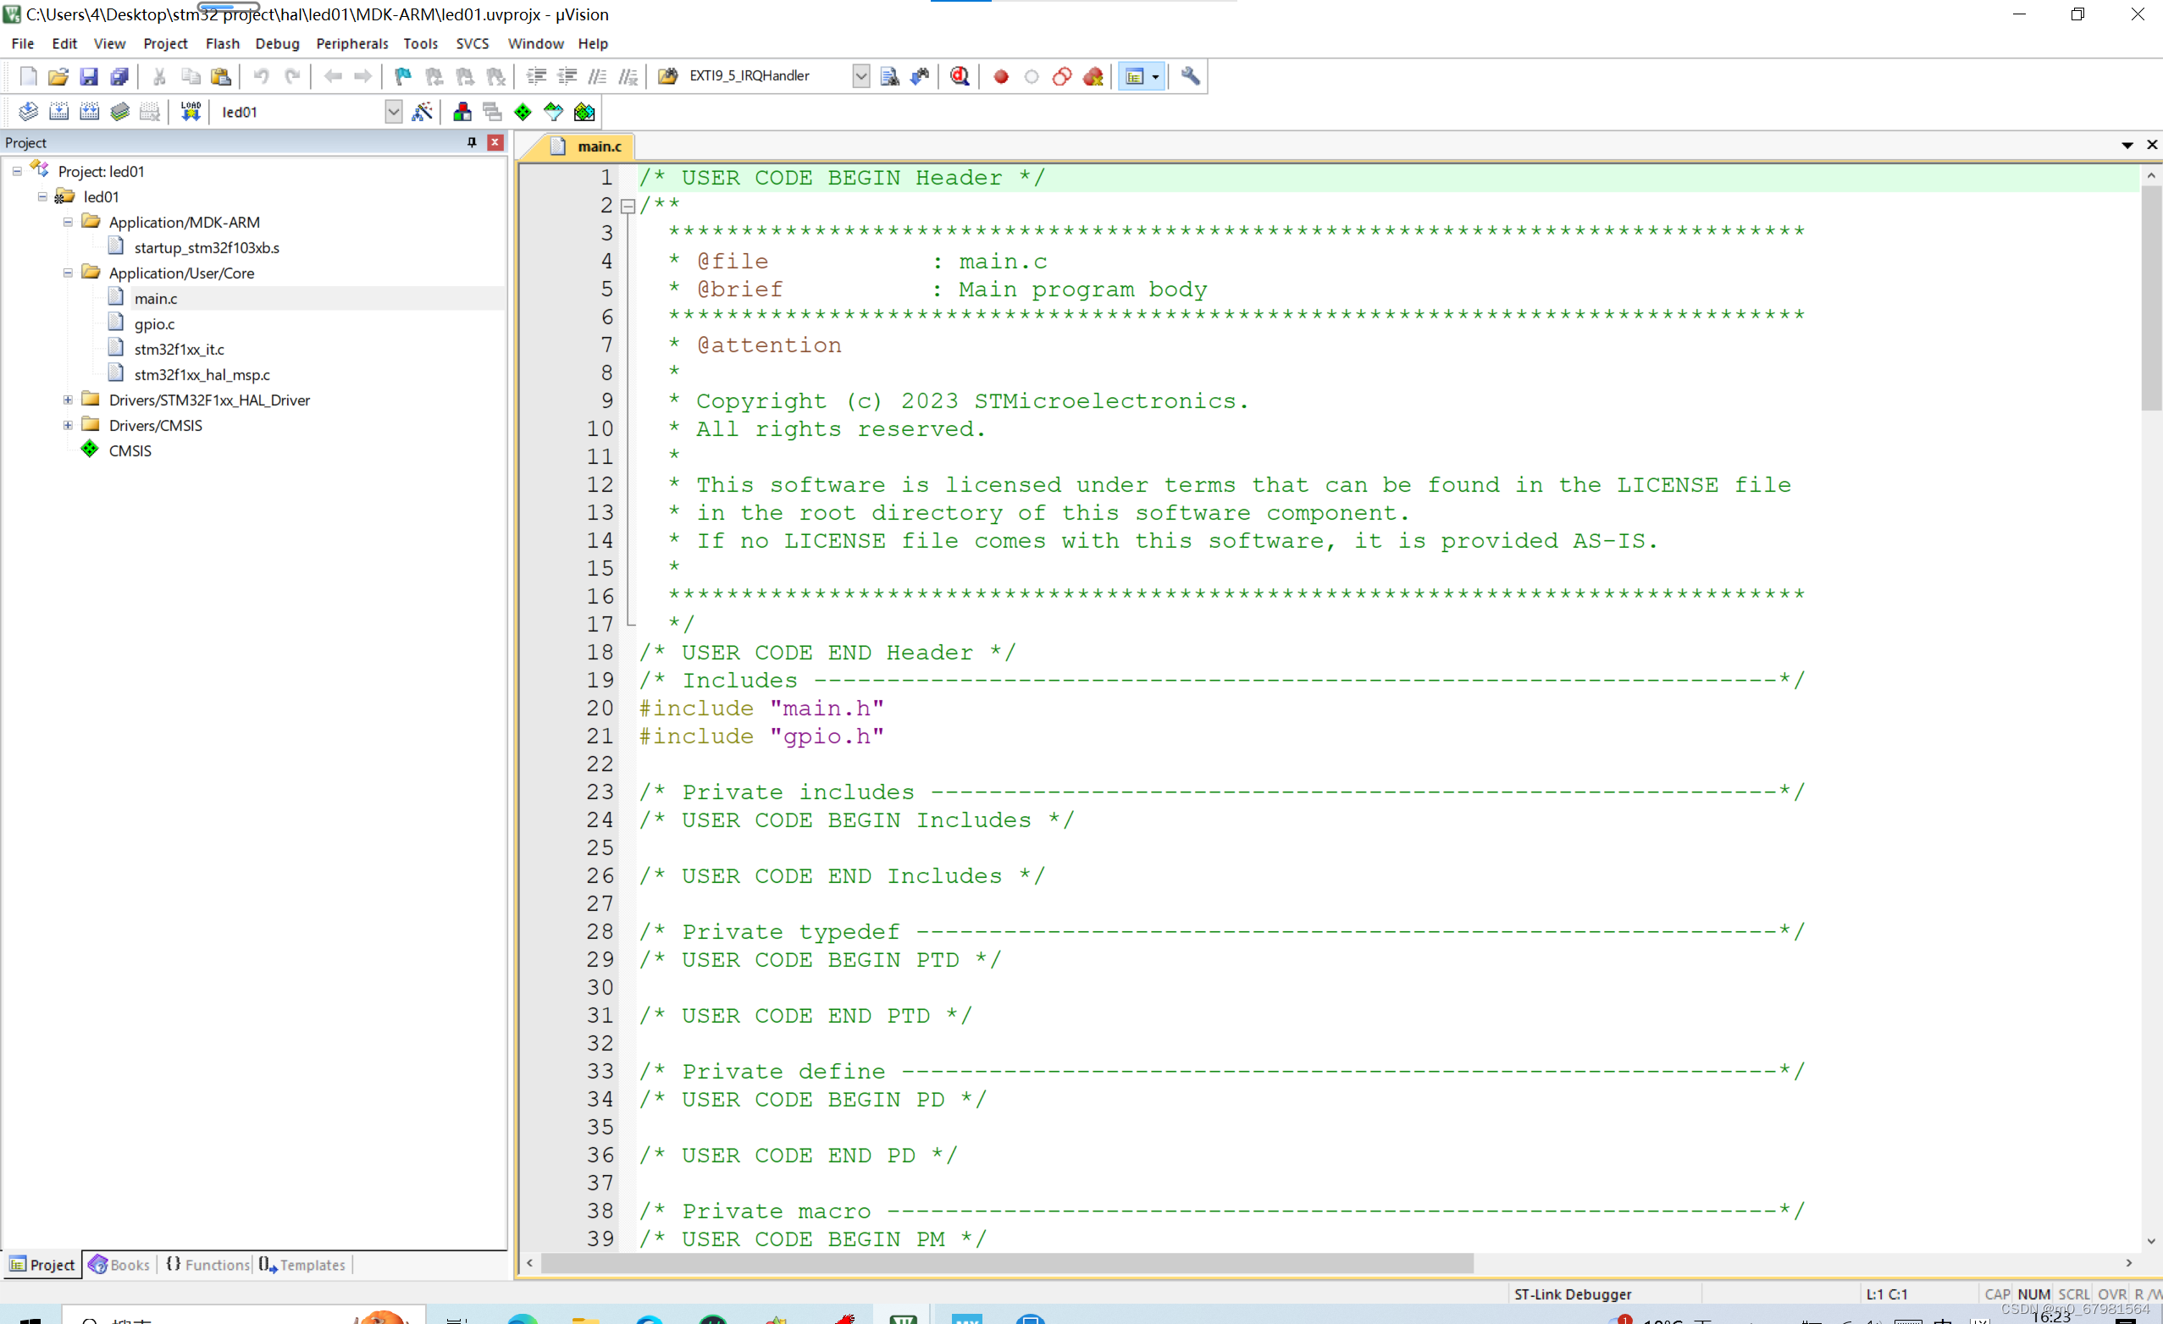Click the editor horizontal scrollbar thumb
This screenshot has height=1324, width=2163.
pyautogui.click(x=1007, y=1262)
